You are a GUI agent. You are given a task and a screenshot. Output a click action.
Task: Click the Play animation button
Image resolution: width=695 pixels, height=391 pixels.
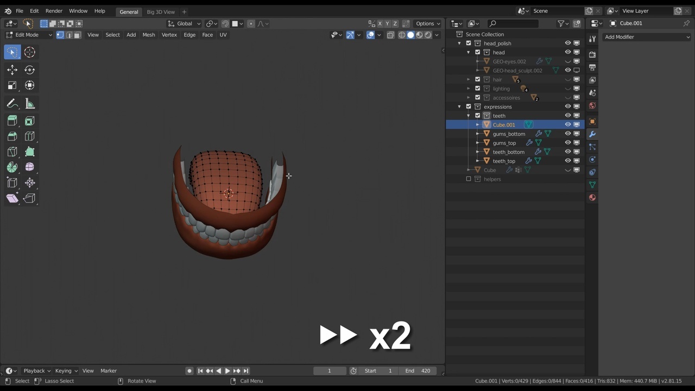click(228, 371)
